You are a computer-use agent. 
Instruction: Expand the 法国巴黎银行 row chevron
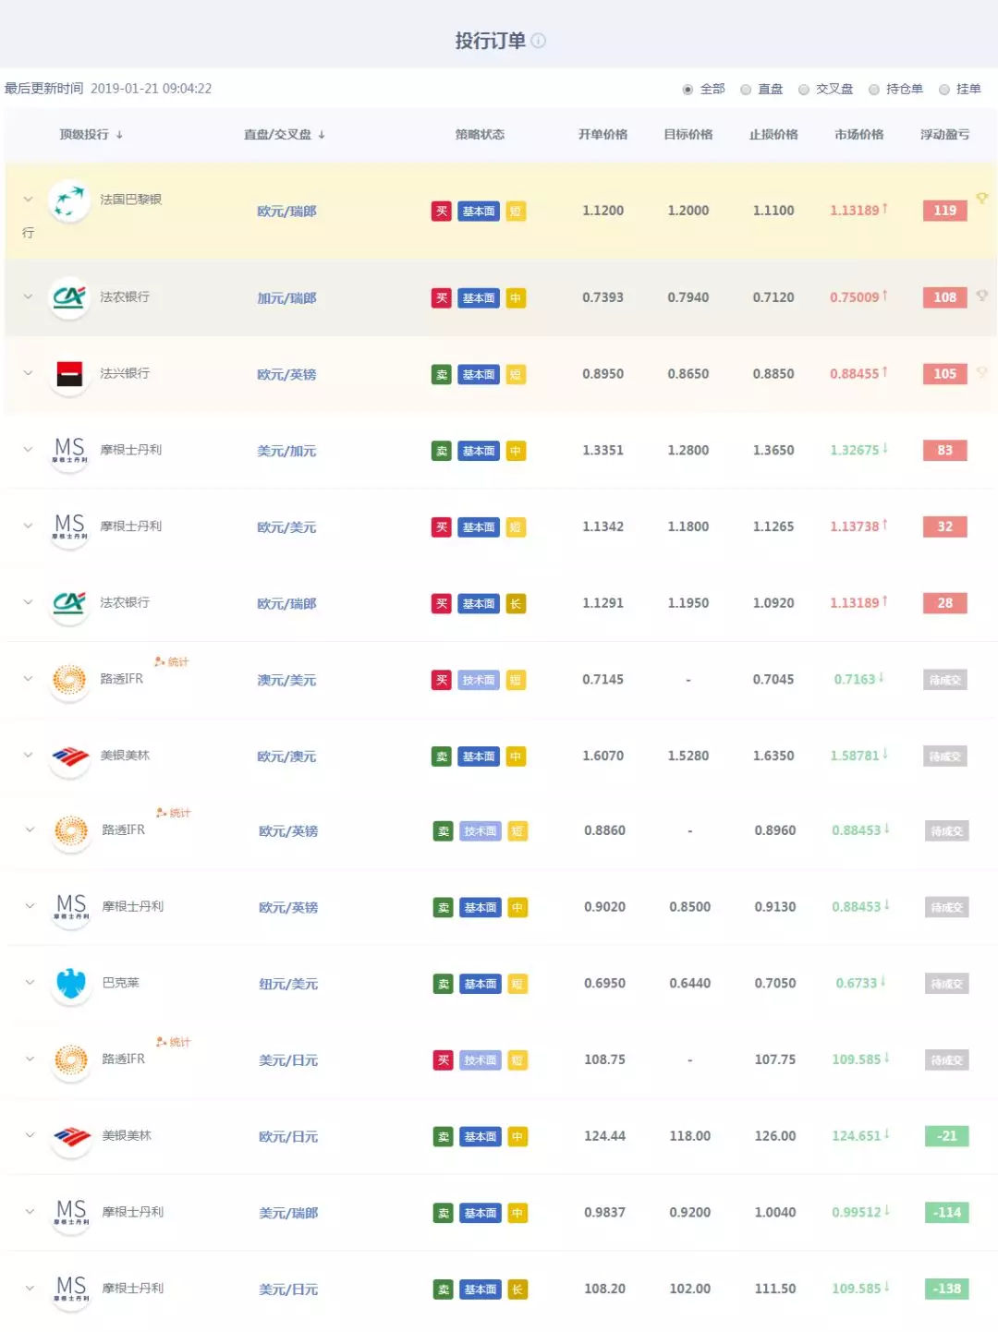tap(28, 200)
